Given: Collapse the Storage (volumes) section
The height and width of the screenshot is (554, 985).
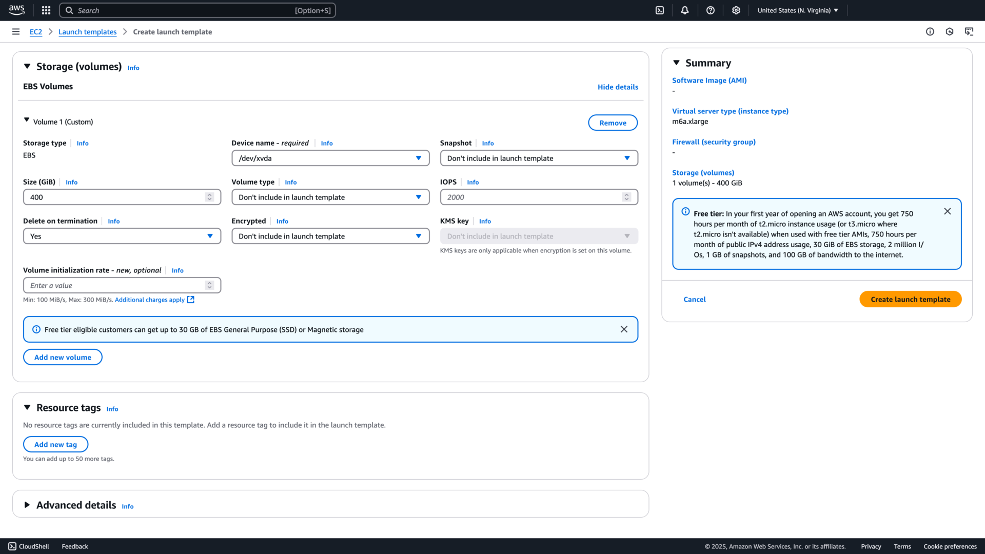Looking at the screenshot, I should [27, 67].
